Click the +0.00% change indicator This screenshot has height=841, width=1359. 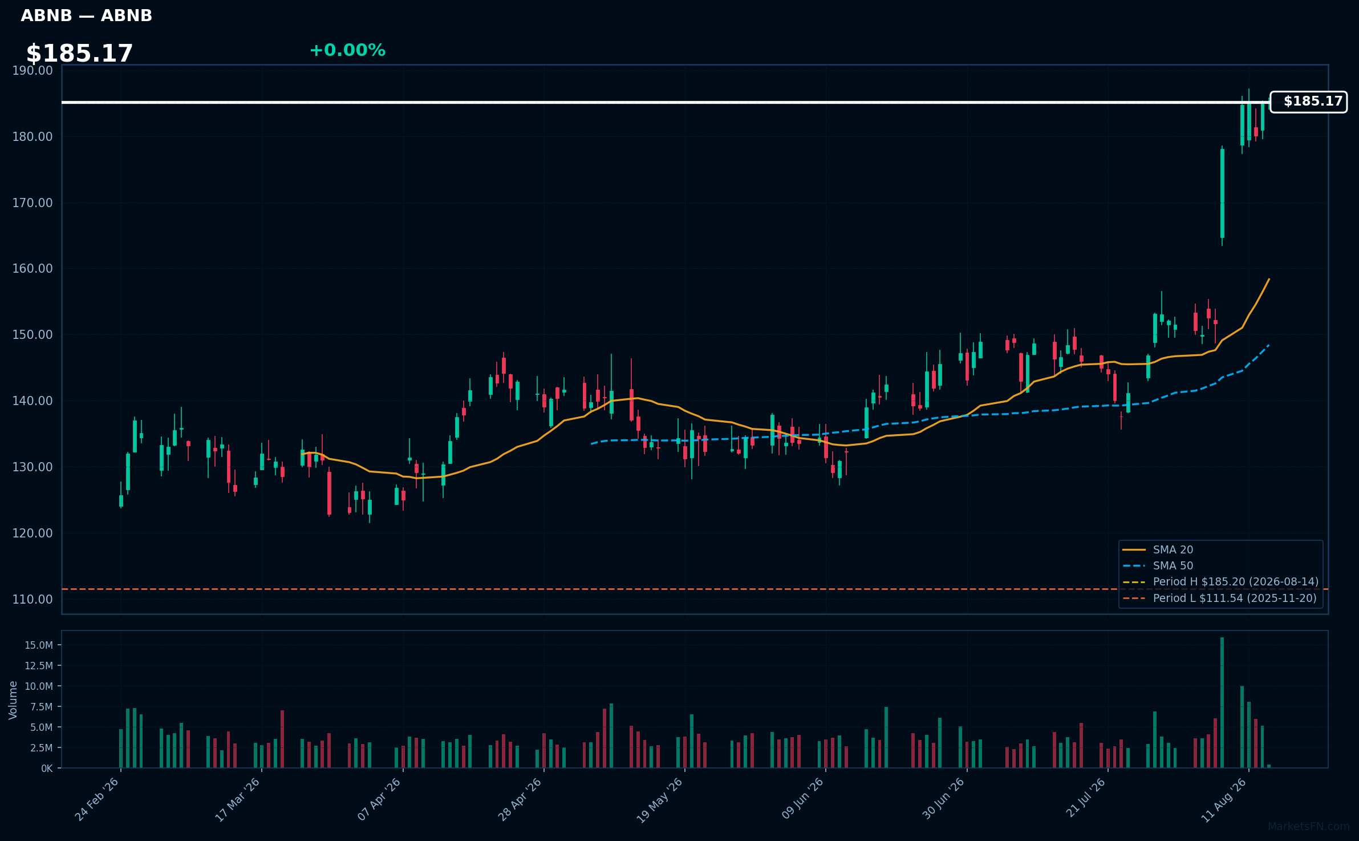coord(347,51)
